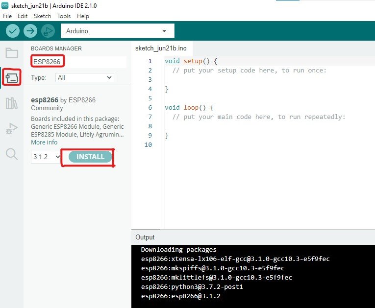Open the Tools menu
The image size is (375, 308).
[64, 16]
